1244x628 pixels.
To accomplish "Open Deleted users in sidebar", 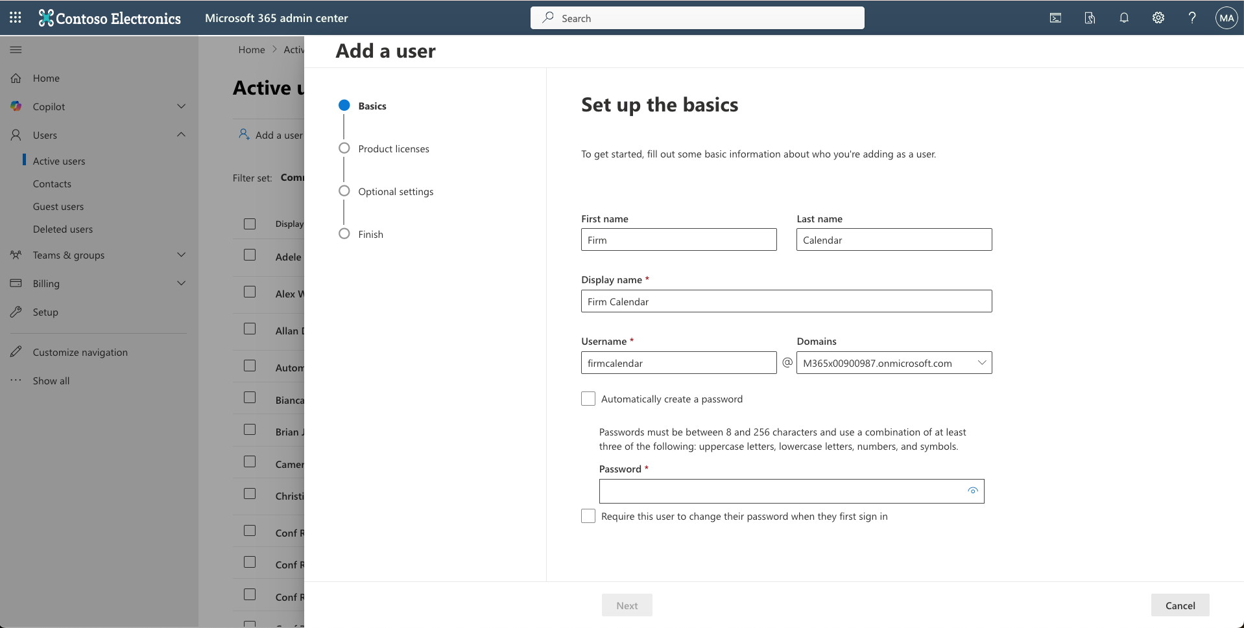I will [x=63, y=229].
